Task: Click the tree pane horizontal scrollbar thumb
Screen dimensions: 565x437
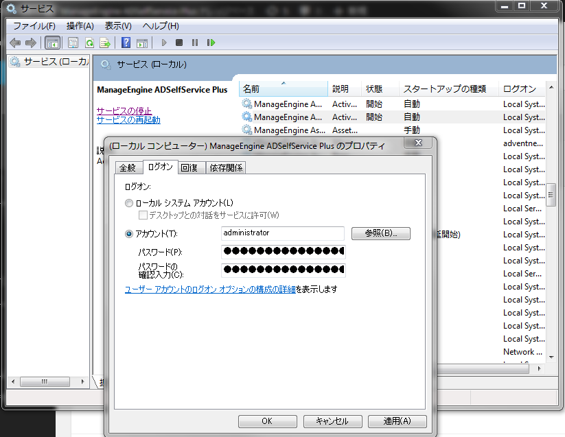Action: tap(45, 381)
